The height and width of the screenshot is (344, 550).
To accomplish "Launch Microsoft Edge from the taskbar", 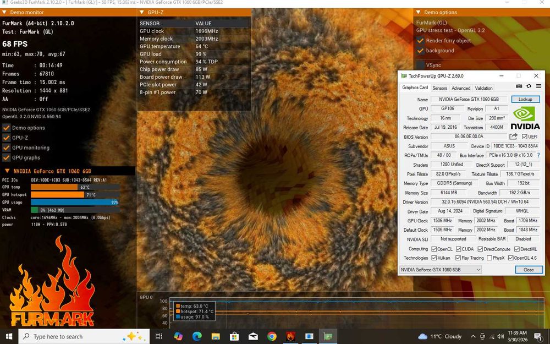I will [197, 336].
